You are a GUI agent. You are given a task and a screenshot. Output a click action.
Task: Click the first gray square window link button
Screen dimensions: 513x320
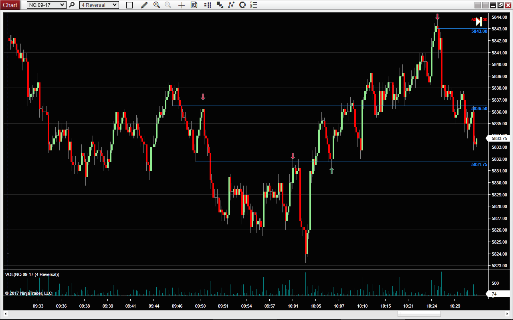(x=477, y=5)
